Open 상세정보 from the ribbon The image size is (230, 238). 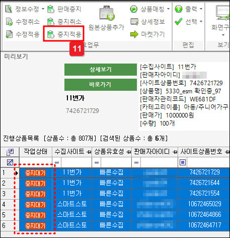coord(147,22)
